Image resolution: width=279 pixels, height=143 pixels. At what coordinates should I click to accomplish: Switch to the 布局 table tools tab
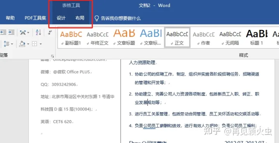(80, 18)
